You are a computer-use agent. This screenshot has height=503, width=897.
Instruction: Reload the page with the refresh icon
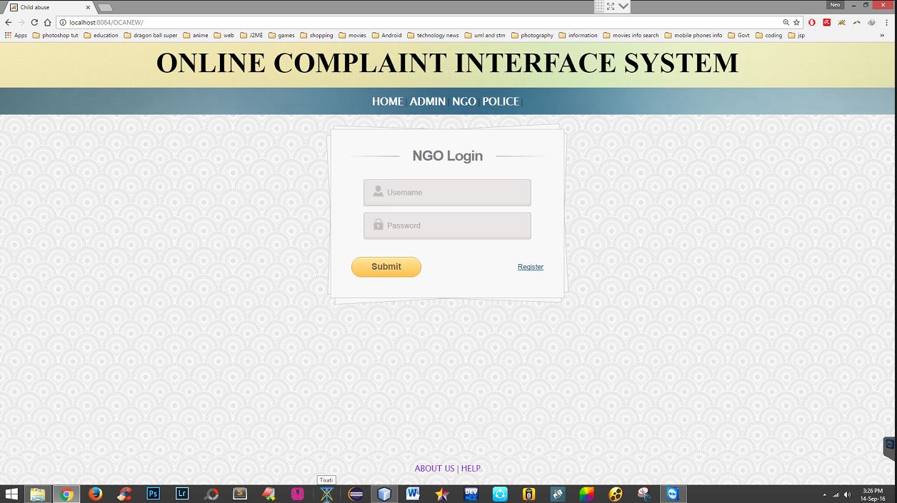(x=34, y=23)
